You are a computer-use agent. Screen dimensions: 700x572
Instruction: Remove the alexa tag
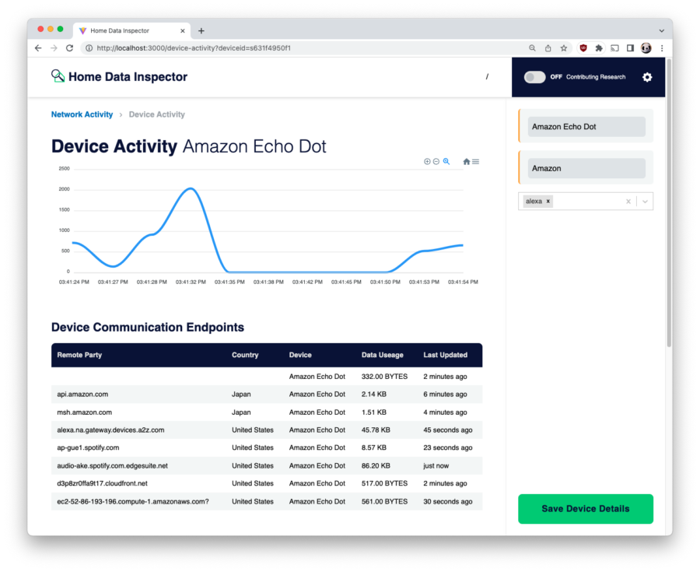point(548,202)
